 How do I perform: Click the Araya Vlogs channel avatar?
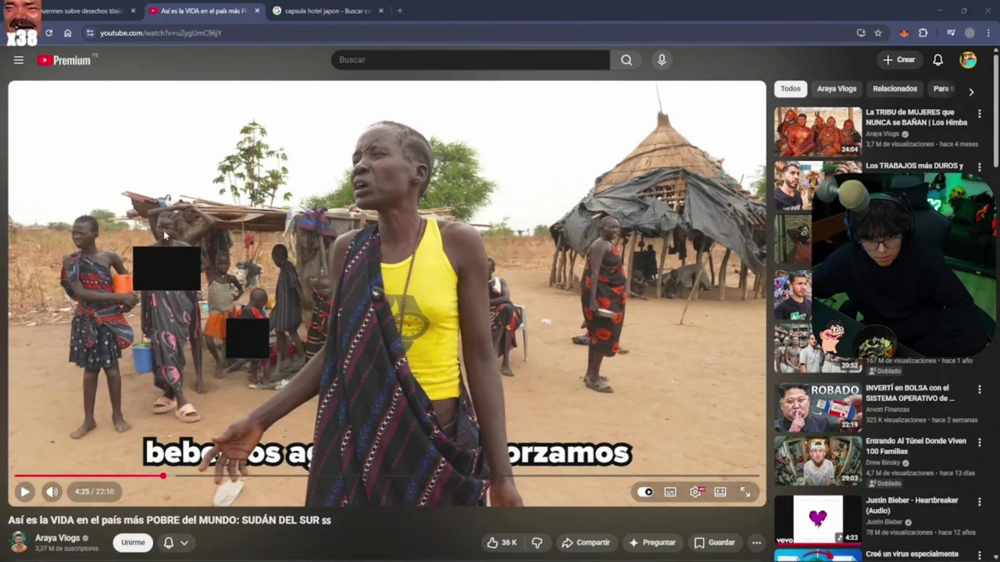click(x=19, y=542)
